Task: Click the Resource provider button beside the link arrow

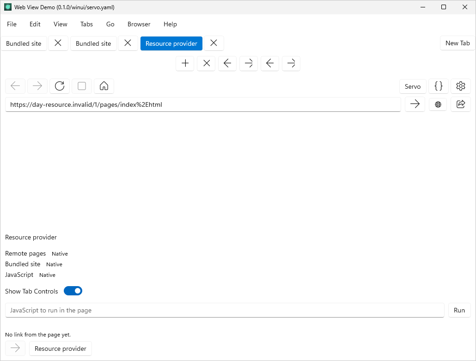Action: (61, 349)
